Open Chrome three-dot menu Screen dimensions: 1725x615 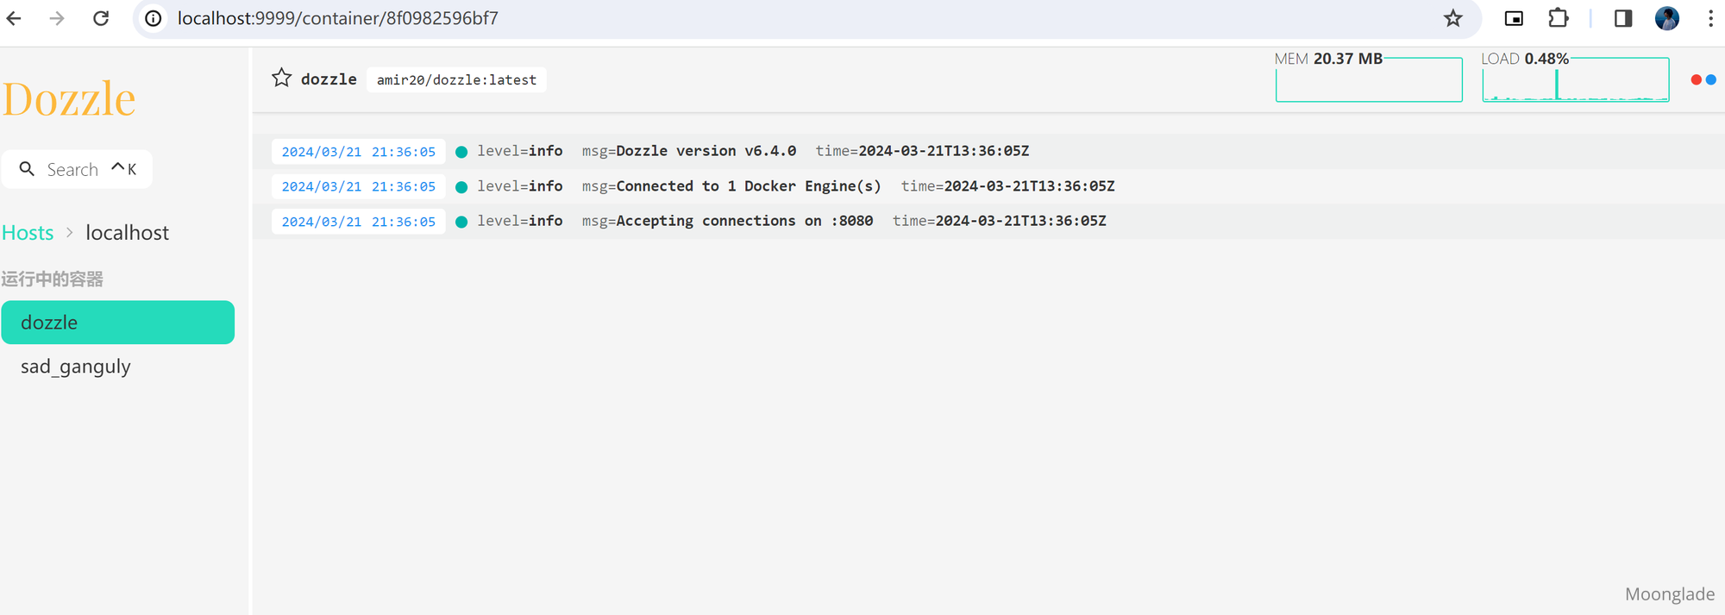1710,18
